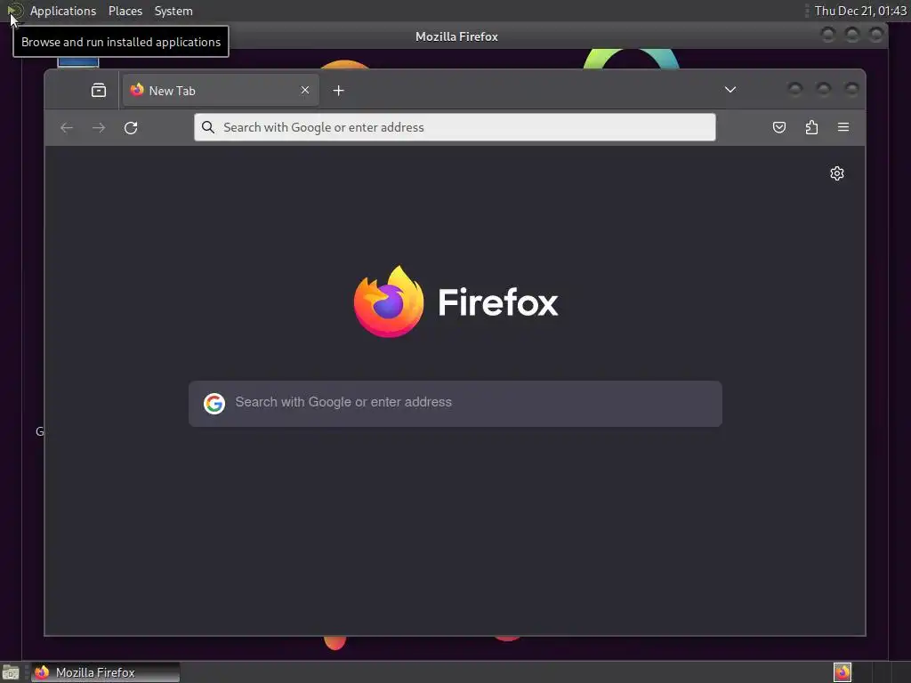Expand the List all tabs chevron
The width and height of the screenshot is (911, 683).
[x=730, y=90]
